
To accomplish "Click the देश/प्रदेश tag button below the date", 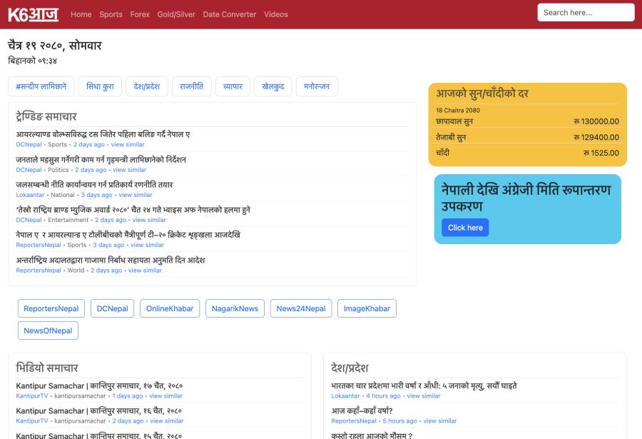I will click(146, 86).
